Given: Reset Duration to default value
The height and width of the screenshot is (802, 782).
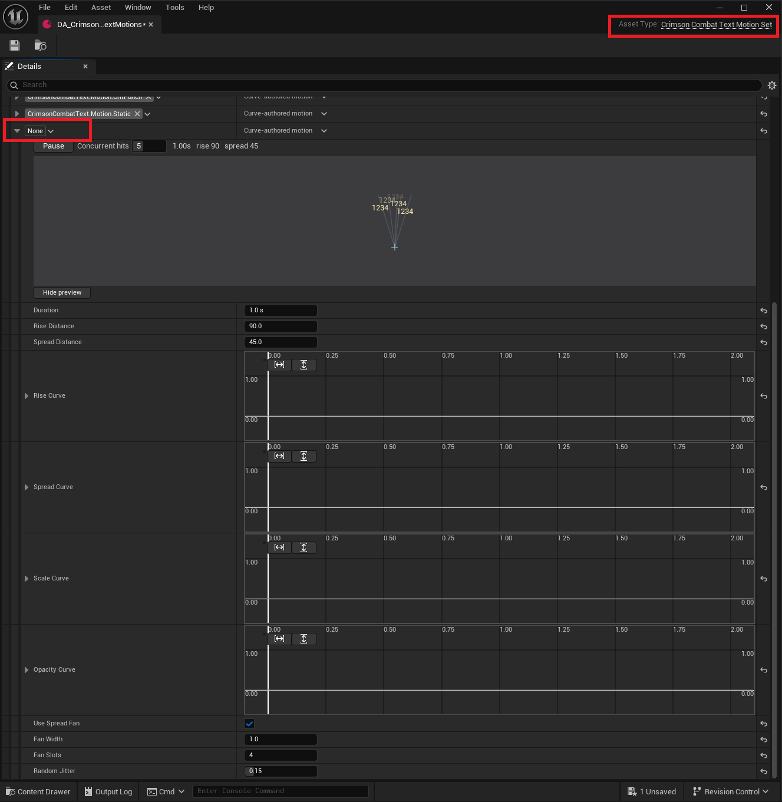Looking at the screenshot, I should tap(764, 311).
